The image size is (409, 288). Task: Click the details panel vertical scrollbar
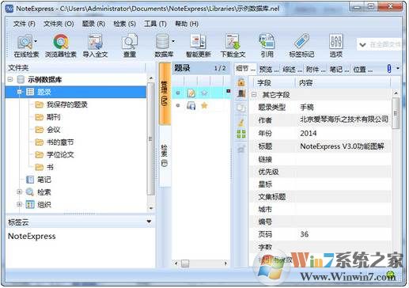(396, 113)
